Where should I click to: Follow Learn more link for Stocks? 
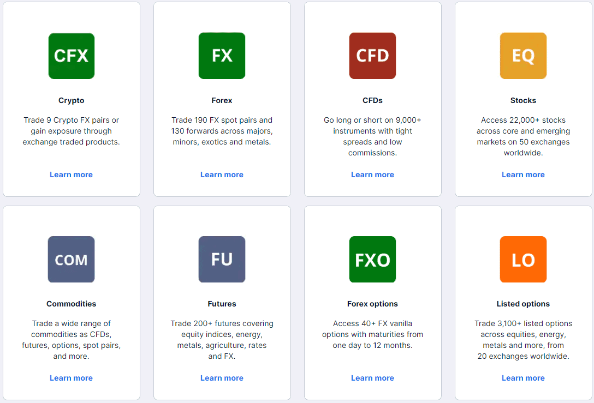coord(523,175)
